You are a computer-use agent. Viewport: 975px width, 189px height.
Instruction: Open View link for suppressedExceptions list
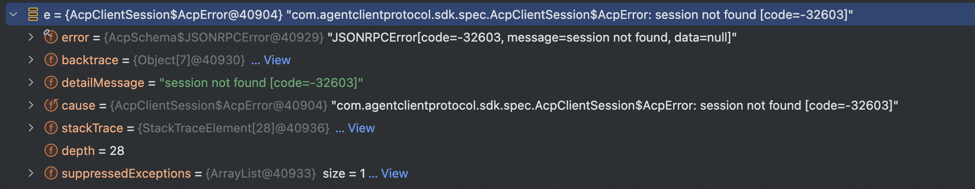pyautogui.click(x=394, y=173)
